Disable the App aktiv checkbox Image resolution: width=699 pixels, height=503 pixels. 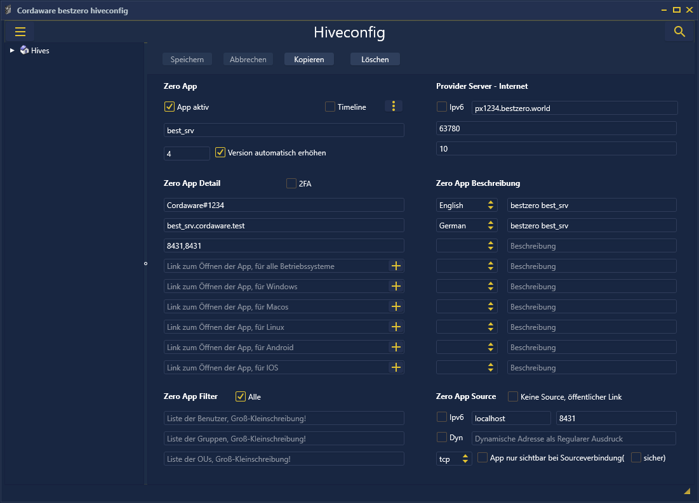coord(170,107)
